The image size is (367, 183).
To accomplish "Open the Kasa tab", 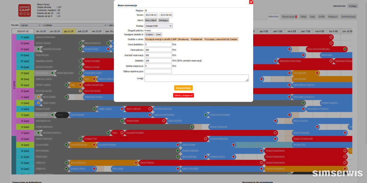I will point(312,17).
